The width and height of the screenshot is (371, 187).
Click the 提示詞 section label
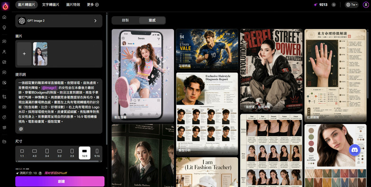pyautogui.click(x=20, y=74)
